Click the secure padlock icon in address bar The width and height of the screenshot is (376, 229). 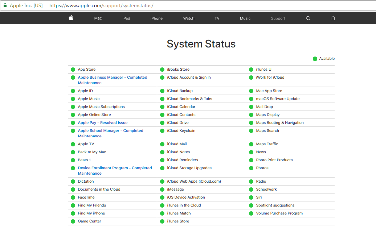tap(5, 5)
